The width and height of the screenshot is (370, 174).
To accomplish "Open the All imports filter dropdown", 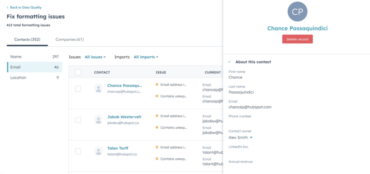I will click(146, 57).
